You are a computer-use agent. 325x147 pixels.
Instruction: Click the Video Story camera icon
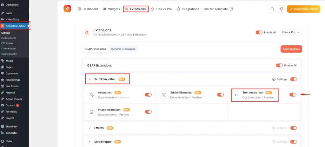click(3, 19)
